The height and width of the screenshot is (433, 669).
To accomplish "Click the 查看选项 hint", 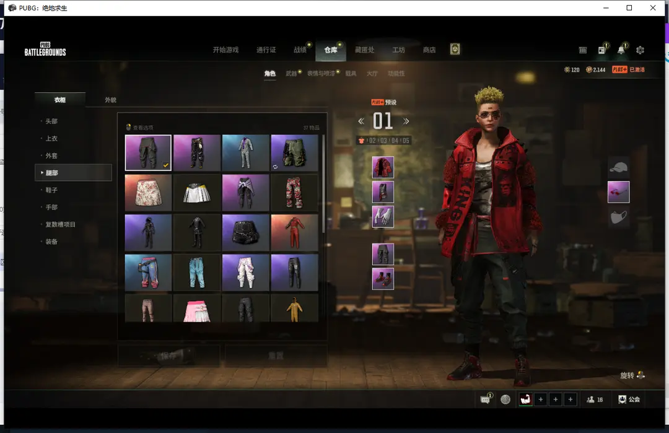I will pos(143,128).
